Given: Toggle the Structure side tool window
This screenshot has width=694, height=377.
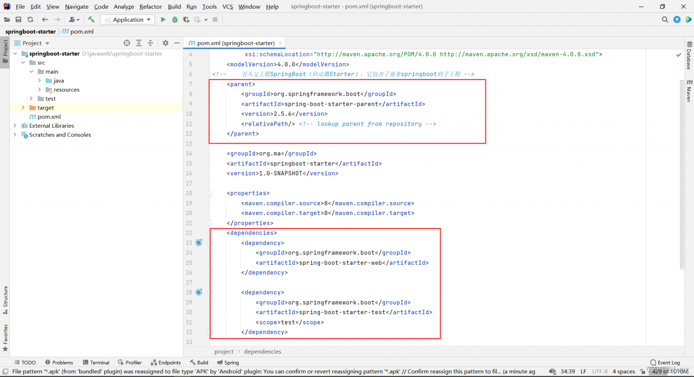Looking at the screenshot, I should [5, 300].
